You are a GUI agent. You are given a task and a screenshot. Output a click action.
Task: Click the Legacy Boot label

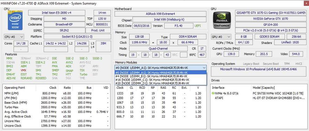(252, 64)
